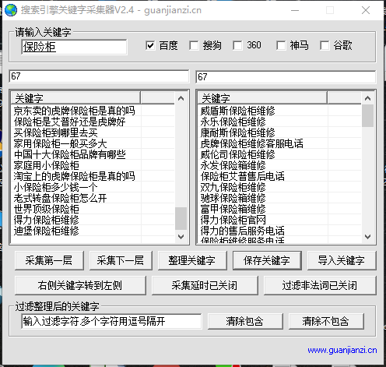386x367 pixels.
Task: Enable the 谷歌 search engine checkbox
Action: 325,45
